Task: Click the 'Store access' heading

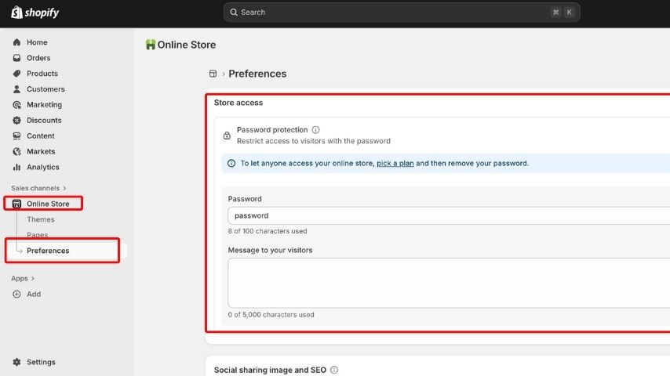Action: point(239,103)
